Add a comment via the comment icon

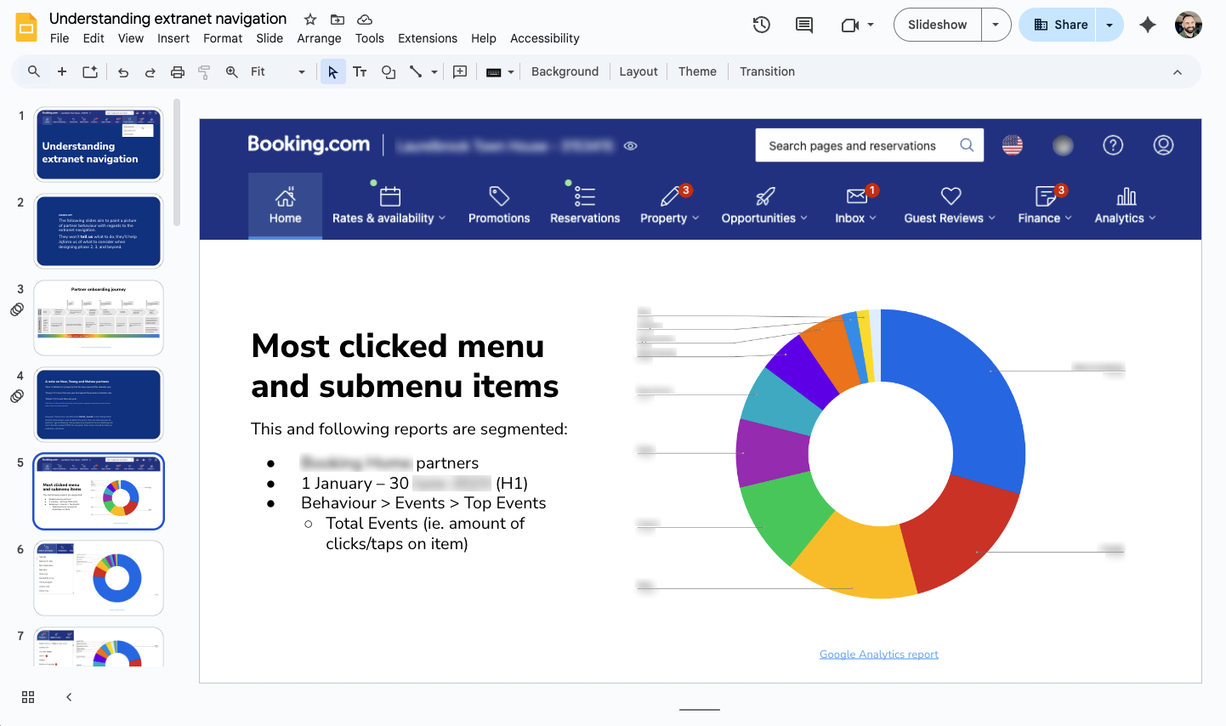459,71
